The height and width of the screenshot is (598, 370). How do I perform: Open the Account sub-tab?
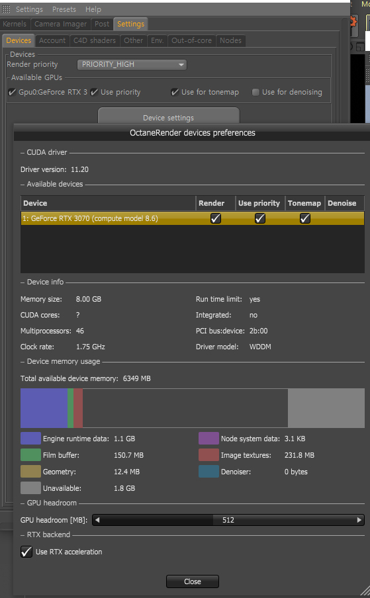point(52,40)
